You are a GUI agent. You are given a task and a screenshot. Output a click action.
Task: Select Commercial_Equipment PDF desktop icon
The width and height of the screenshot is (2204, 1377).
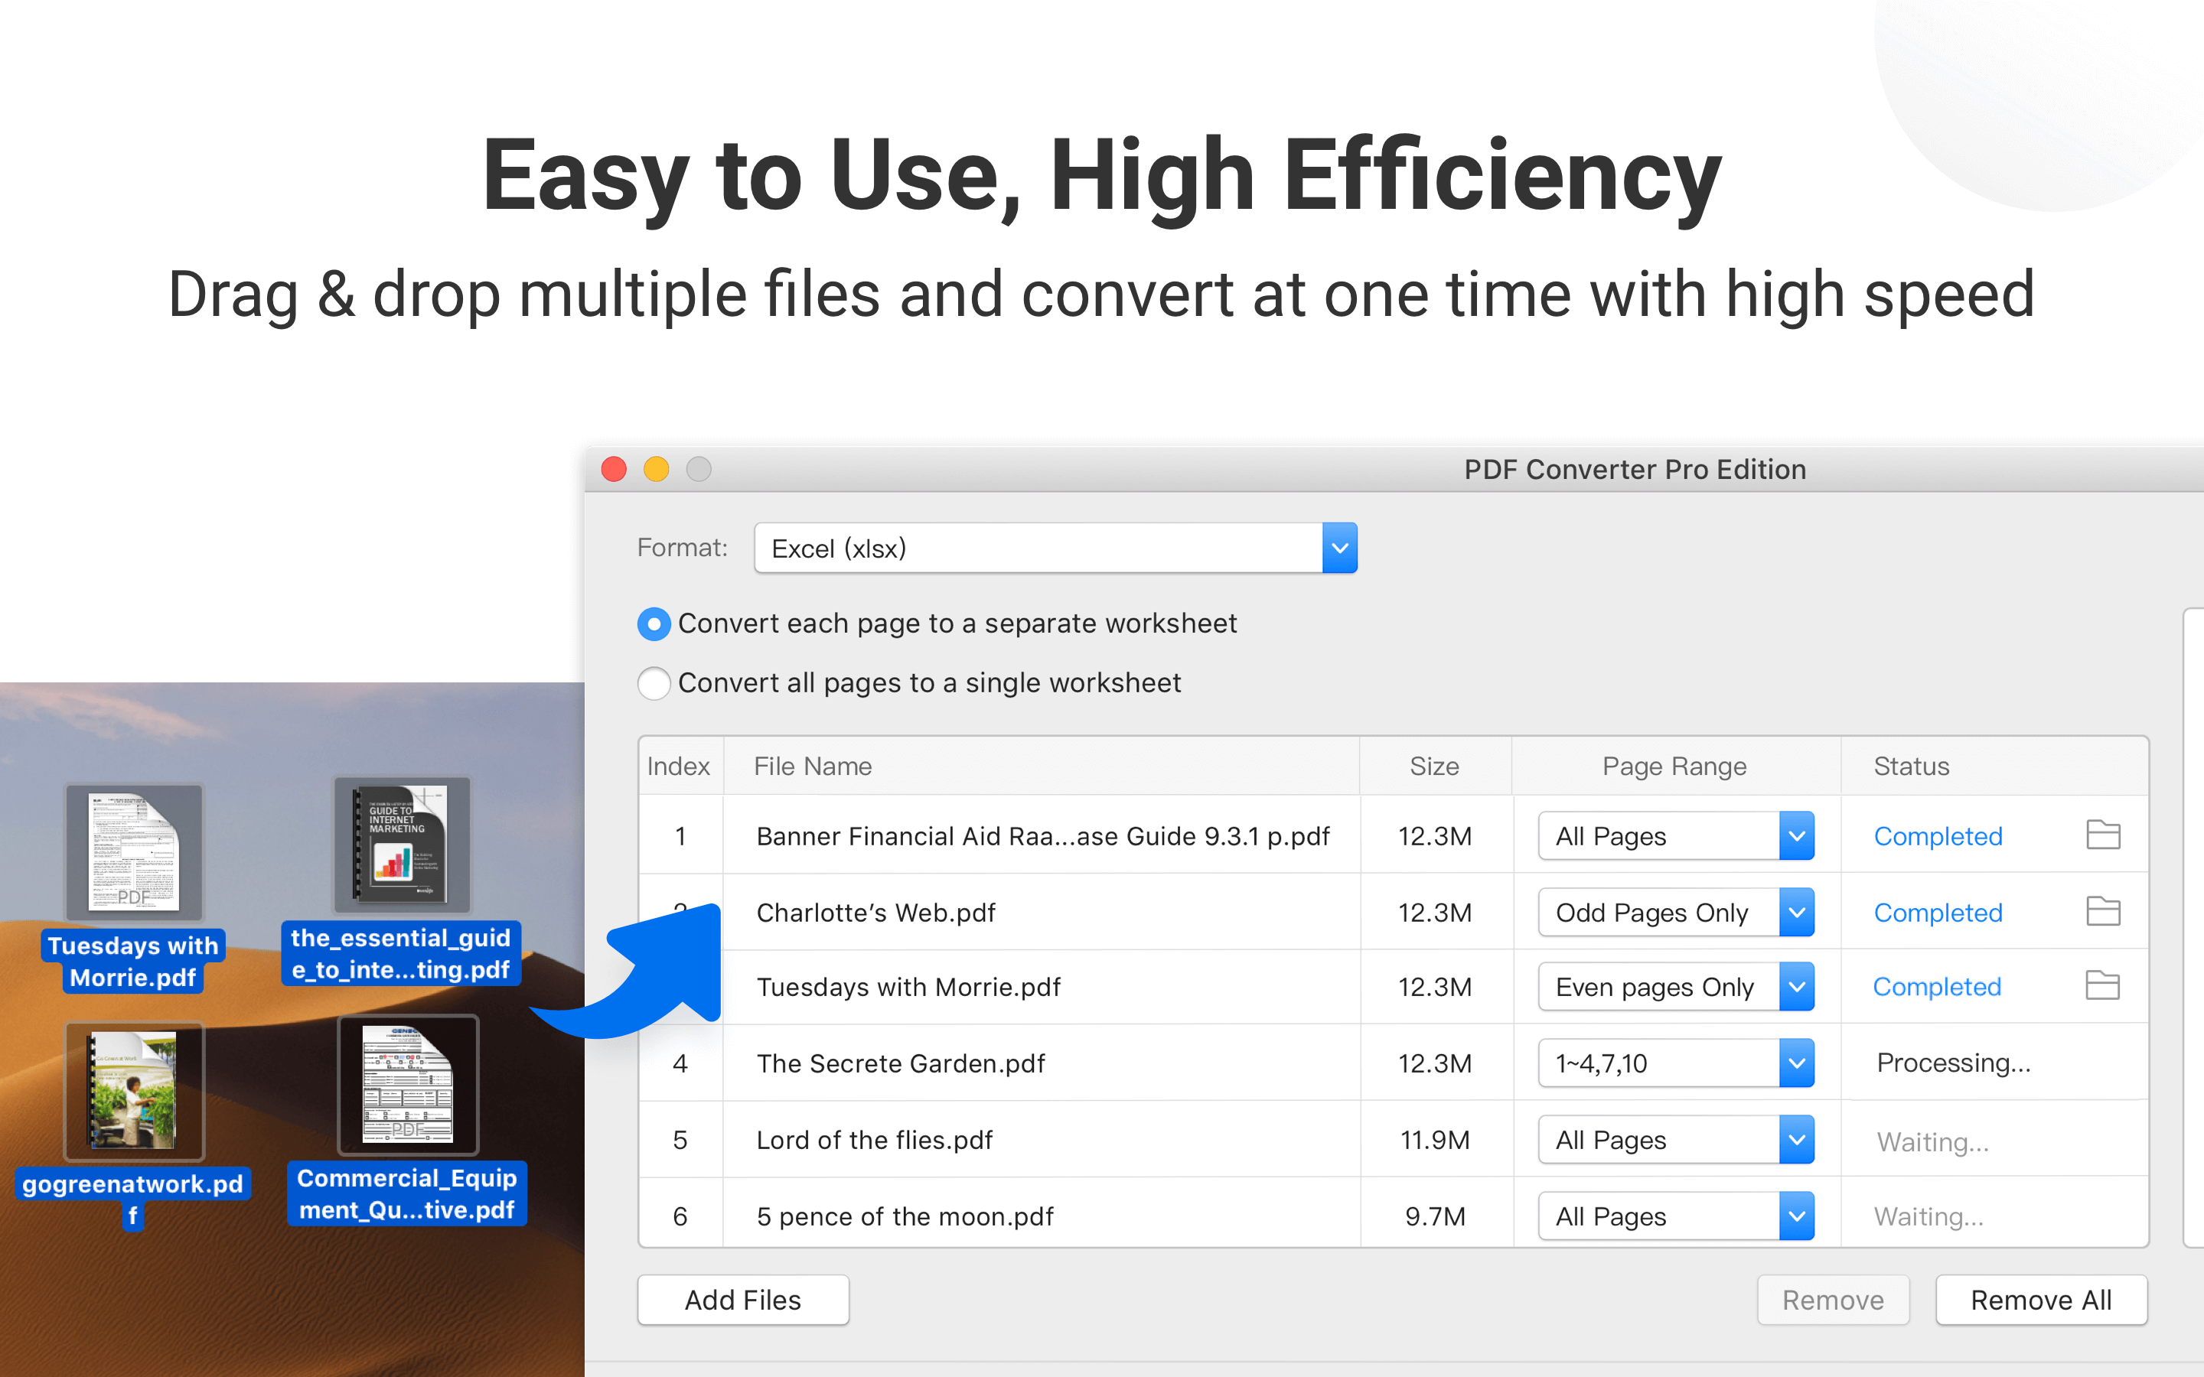pyautogui.click(x=407, y=1085)
